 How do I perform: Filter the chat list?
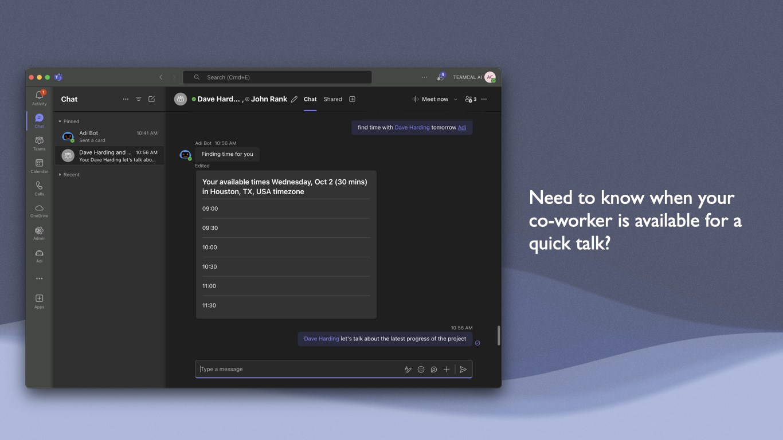139,99
